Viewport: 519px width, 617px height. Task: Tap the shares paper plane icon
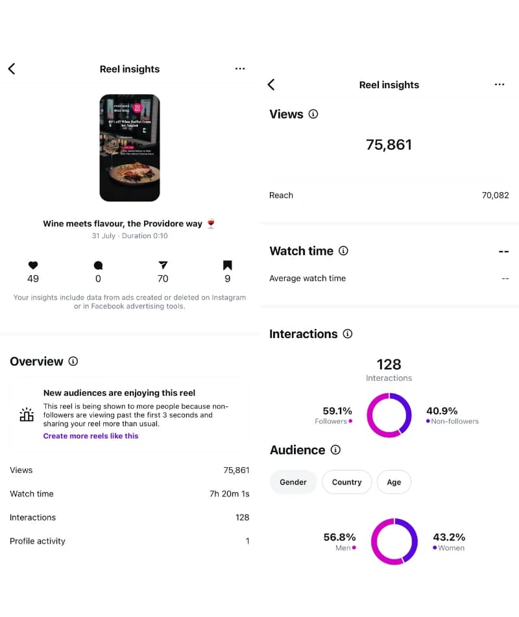163,265
